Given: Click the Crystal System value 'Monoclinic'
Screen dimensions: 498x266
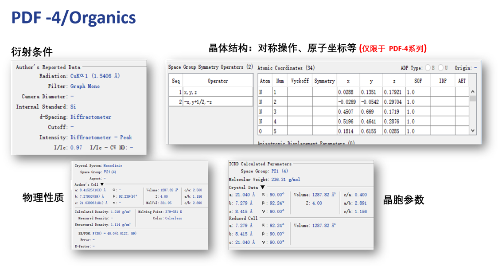Looking at the screenshot, I should [x=113, y=165].
